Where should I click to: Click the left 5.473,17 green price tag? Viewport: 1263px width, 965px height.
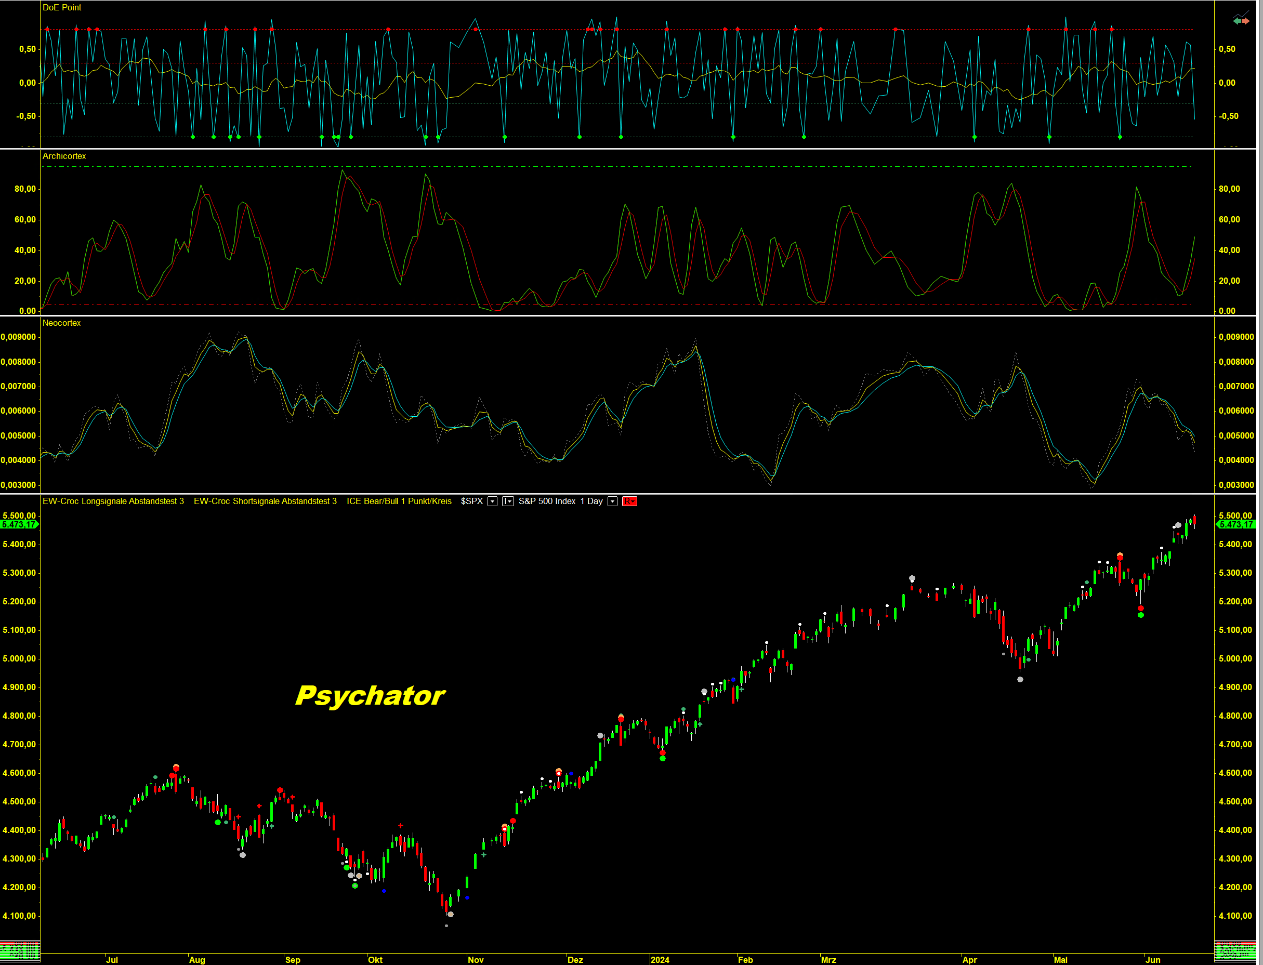tap(19, 524)
